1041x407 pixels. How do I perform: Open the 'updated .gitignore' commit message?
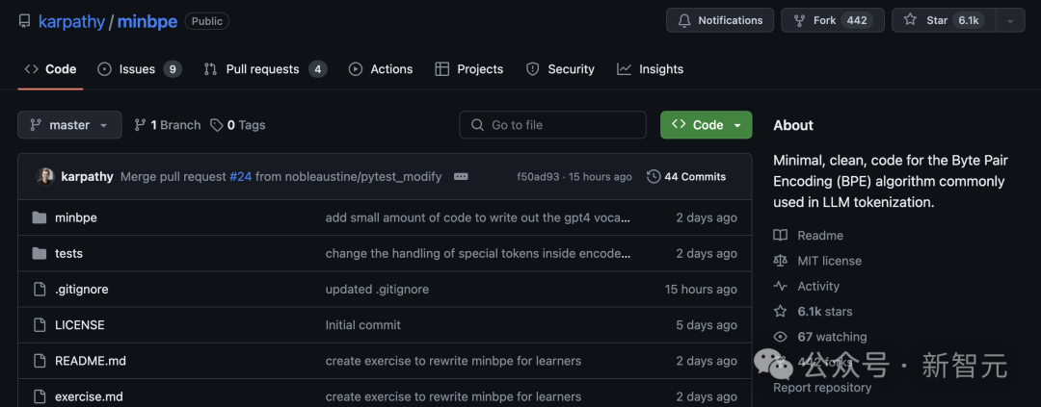click(x=377, y=289)
